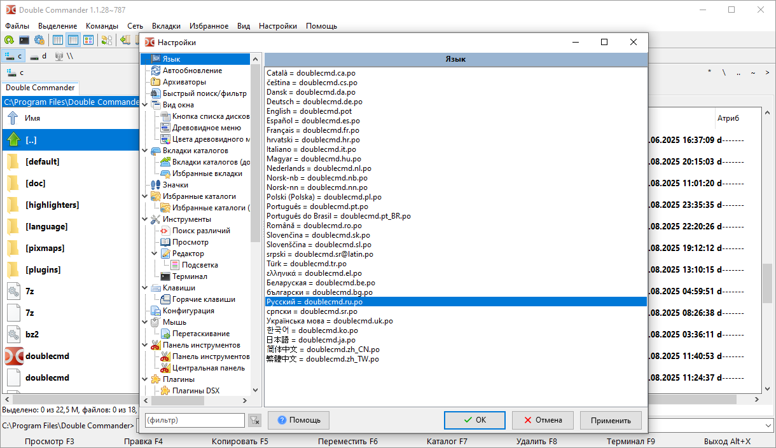Click the Помощь button in dialog
Viewport: 776px width, 448px height.
[x=298, y=420]
